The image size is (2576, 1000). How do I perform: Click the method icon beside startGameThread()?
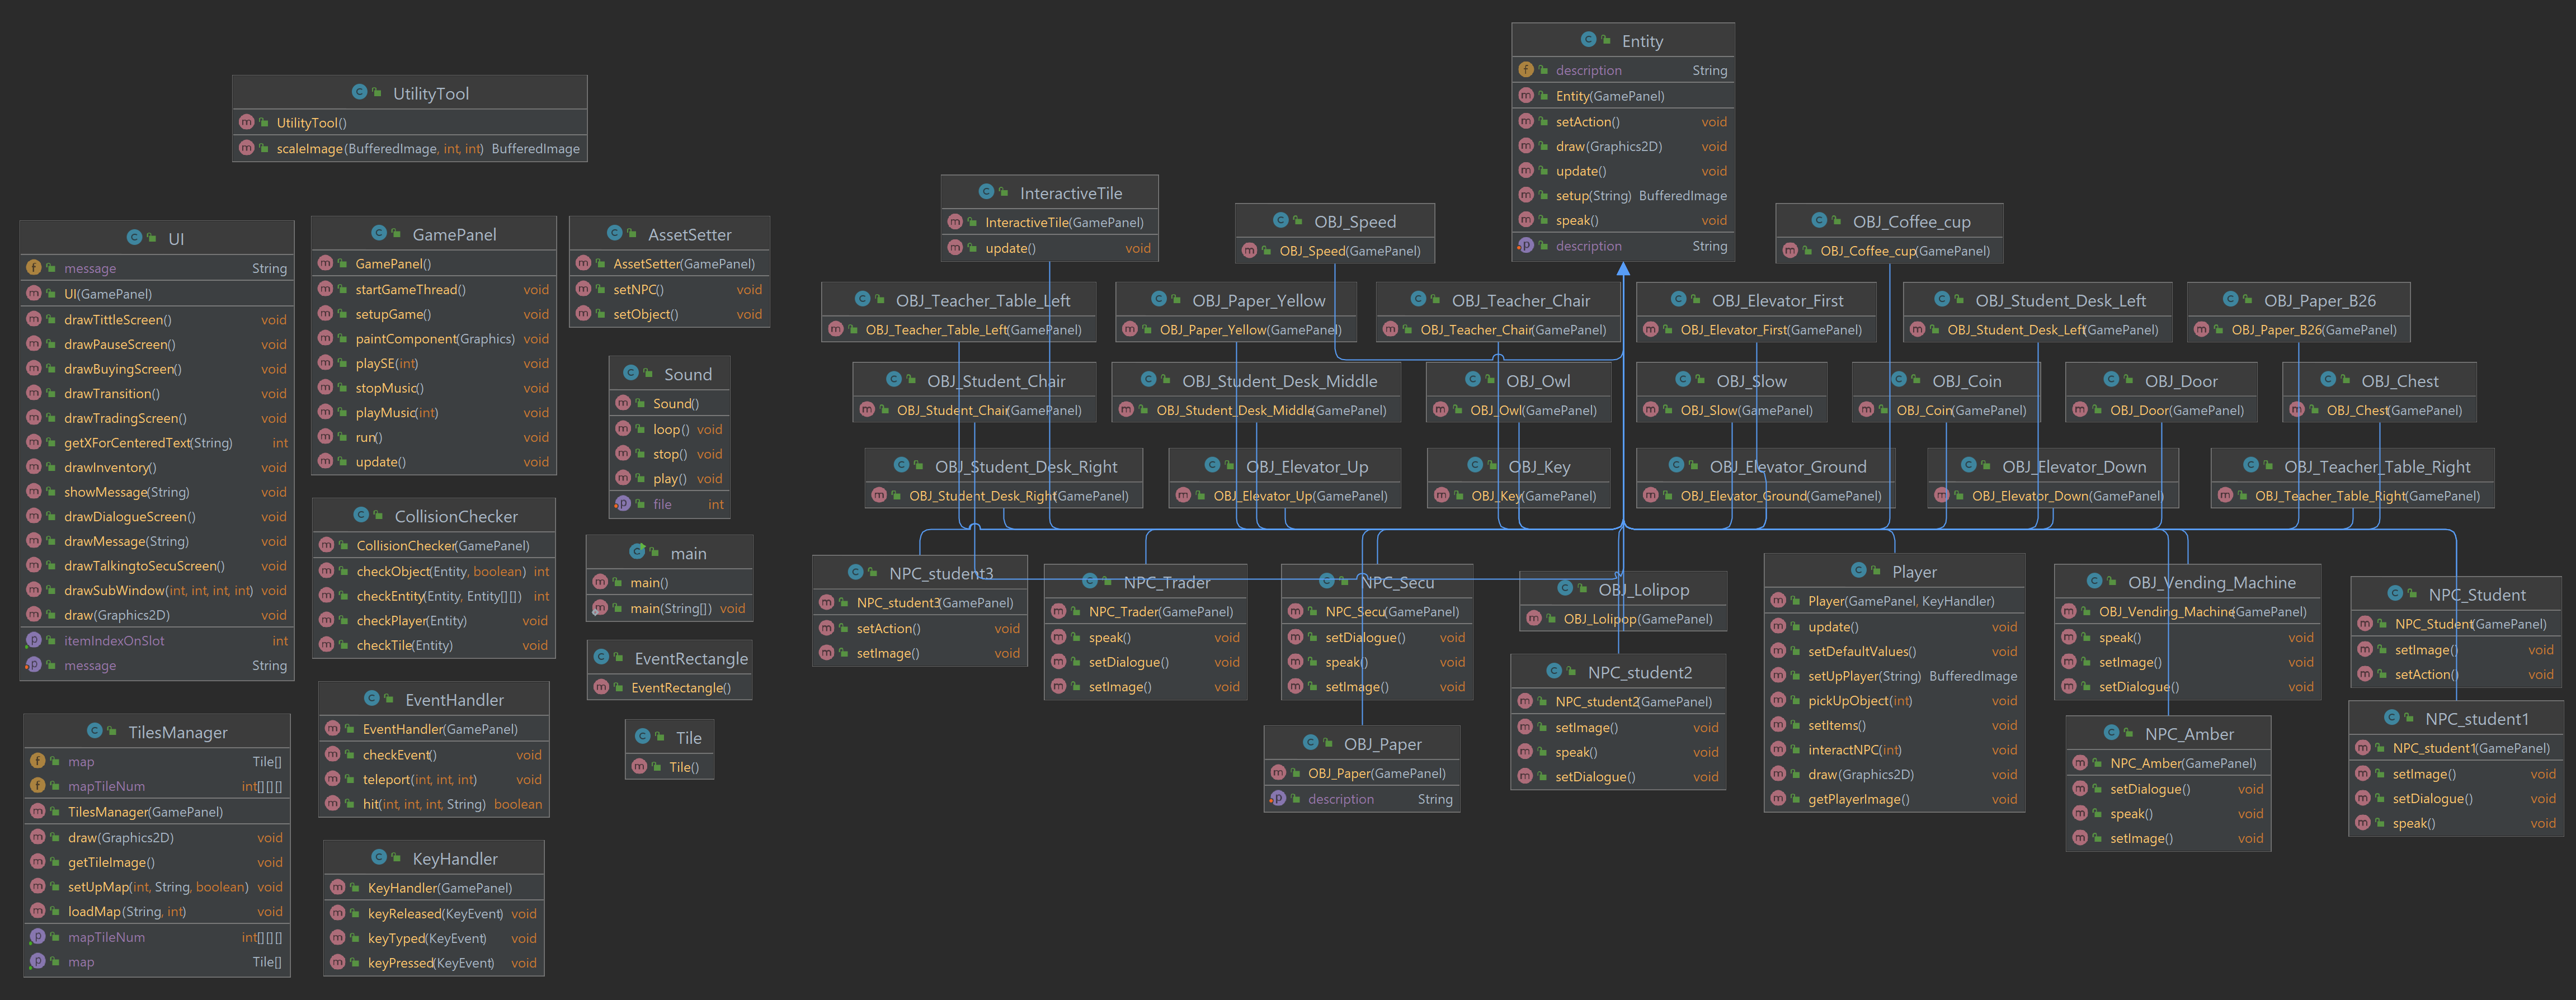(325, 289)
